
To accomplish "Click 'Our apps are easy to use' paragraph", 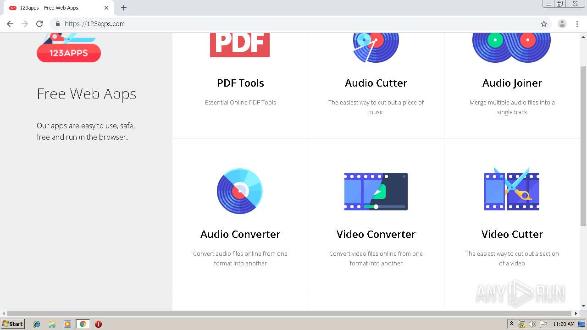I will point(86,131).
